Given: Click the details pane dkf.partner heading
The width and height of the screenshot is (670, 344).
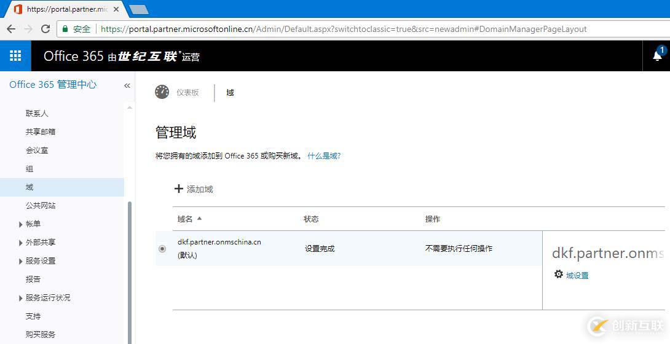Looking at the screenshot, I should 608,254.
